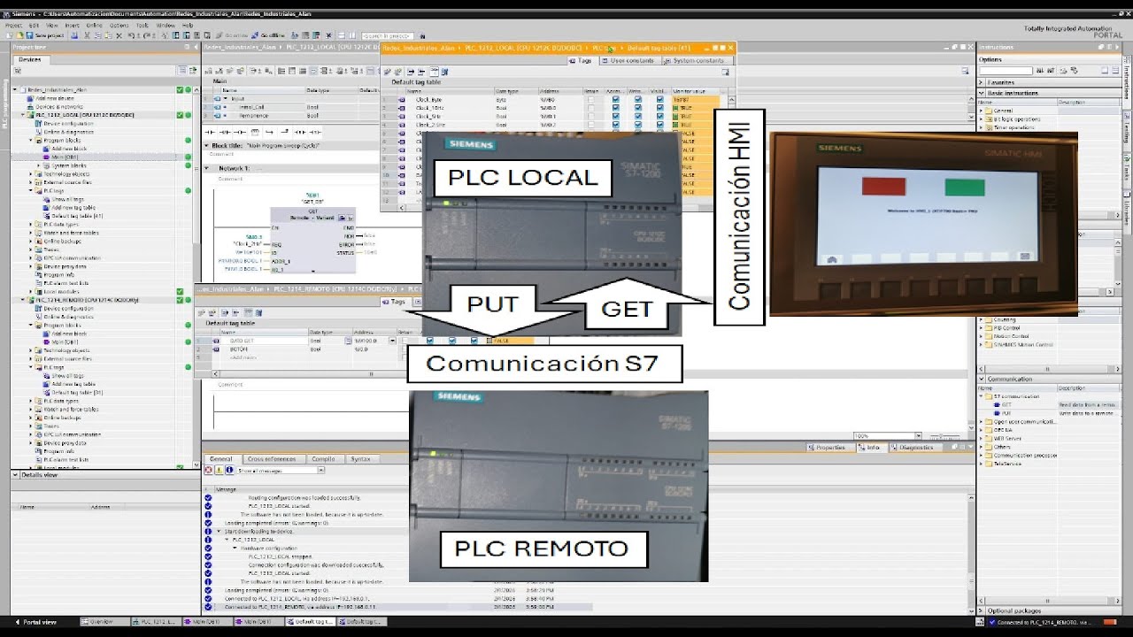Click the delete (X) icon in main toolbar
Viewport: 1133px width, 637px height.
point(119,35)
